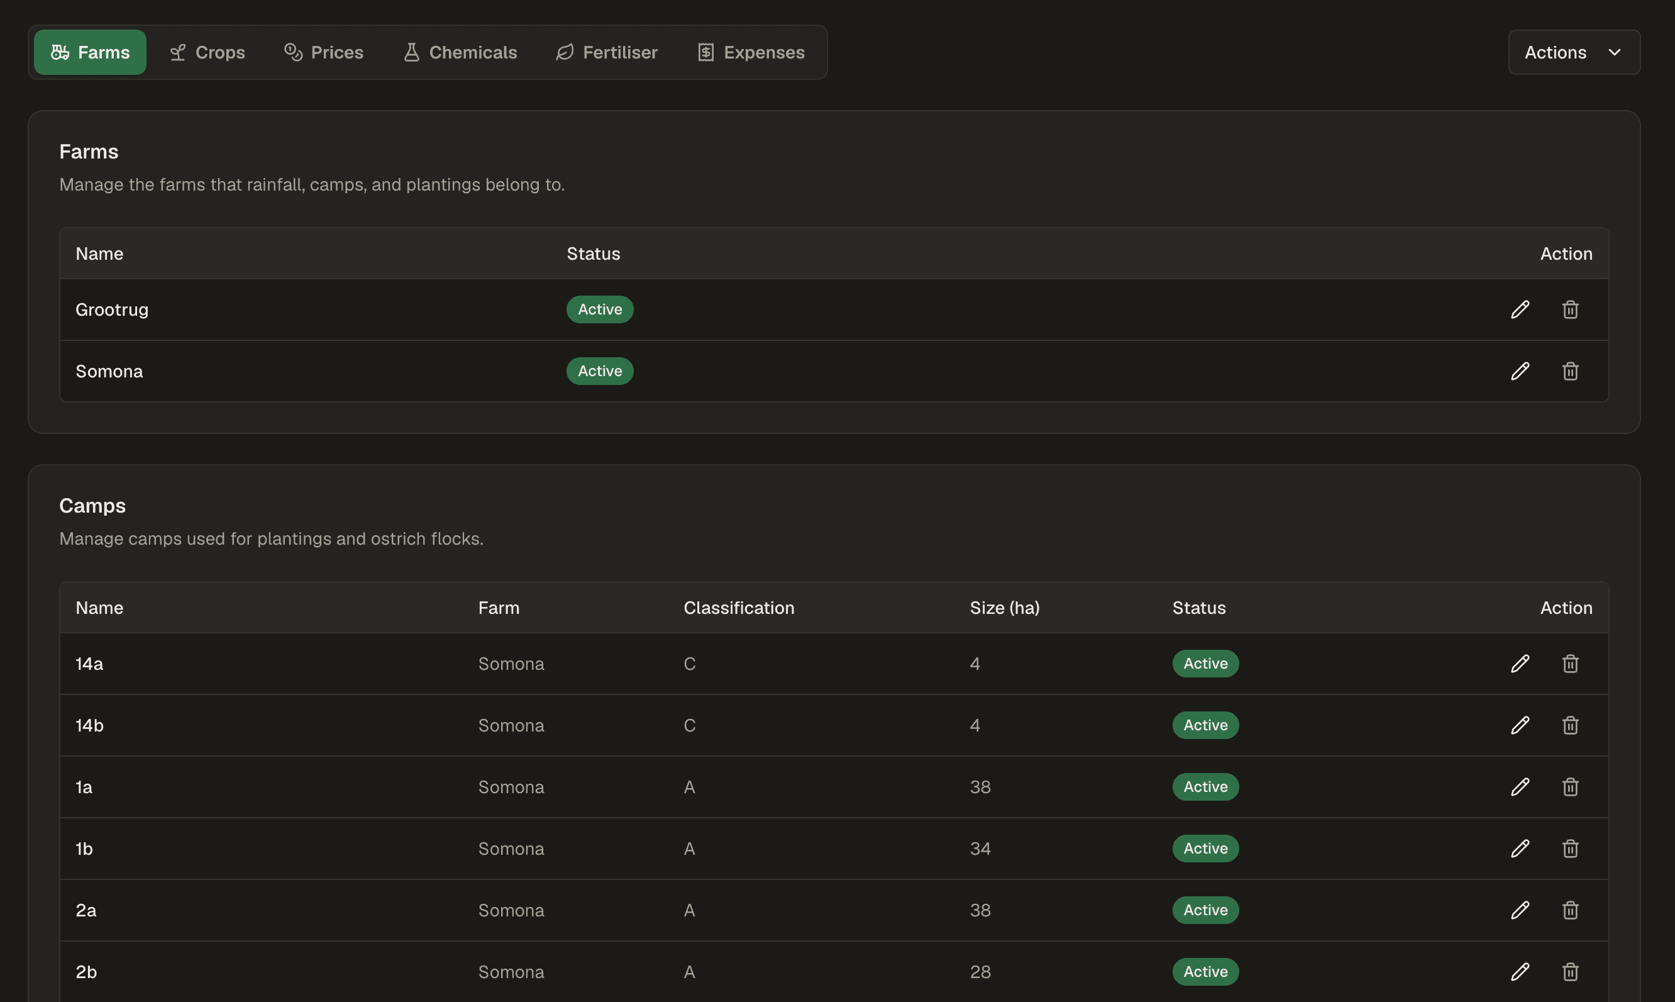Click Active badge in camp 1a row
The image size is (1675, 1002).
1205,787
